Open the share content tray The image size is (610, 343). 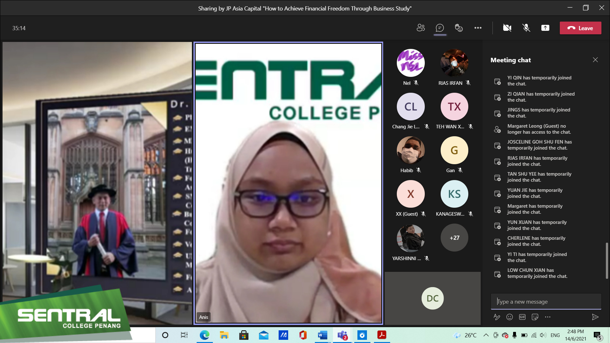coord(545,28)
